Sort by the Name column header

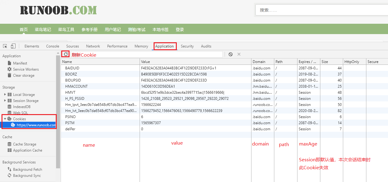(100, 61)
